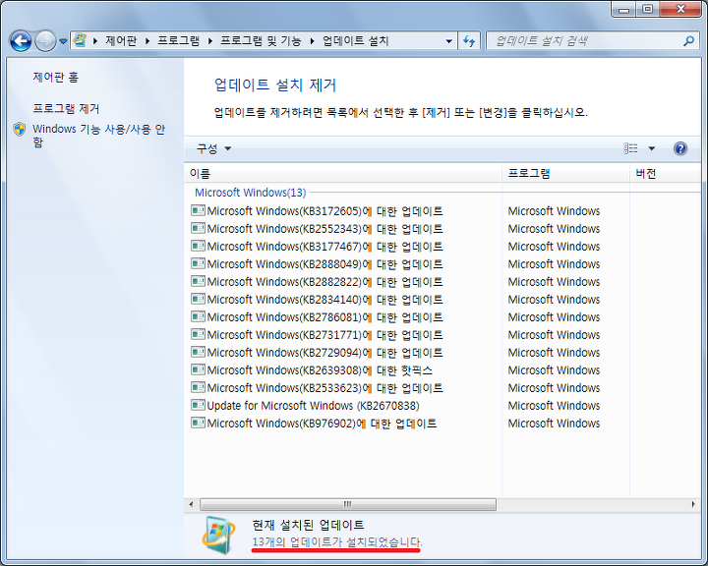Image resolution: width=708 pixels, height=566 pixels.
Task: Click the icon of the KB2882822 row
Action: point(198,281)
